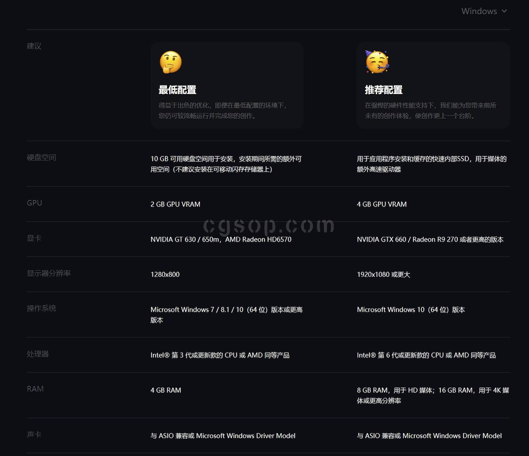Click the 操作系统 row label
The width and height of the screenshot is (529, 456).
click(41, 308)
